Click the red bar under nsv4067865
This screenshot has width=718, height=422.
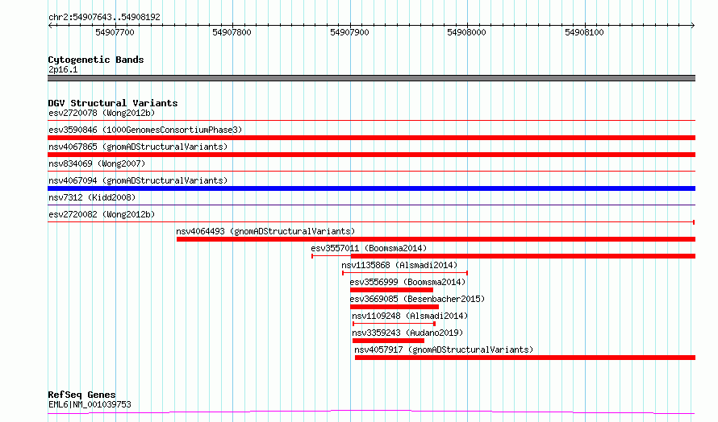click(x=371, y=155)
